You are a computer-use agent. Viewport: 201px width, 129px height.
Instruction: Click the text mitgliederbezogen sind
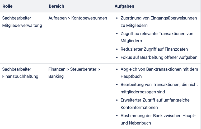click(x=143, y=92)
